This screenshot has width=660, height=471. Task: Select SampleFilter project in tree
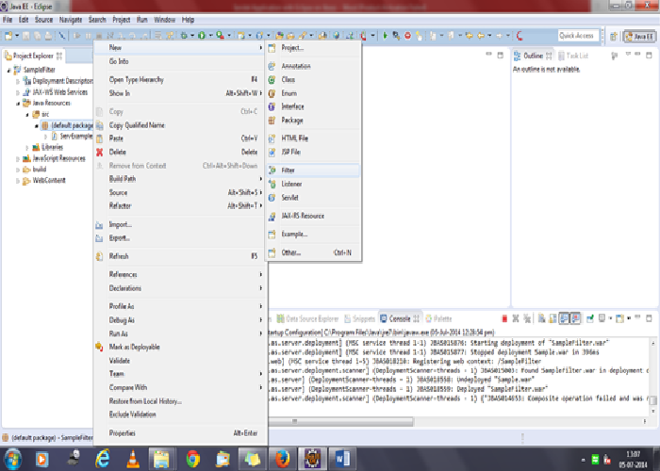(x=40, y=70)
